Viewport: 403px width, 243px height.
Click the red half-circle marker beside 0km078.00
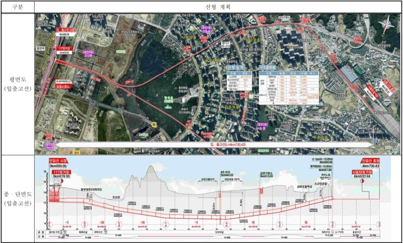point(62,181)
